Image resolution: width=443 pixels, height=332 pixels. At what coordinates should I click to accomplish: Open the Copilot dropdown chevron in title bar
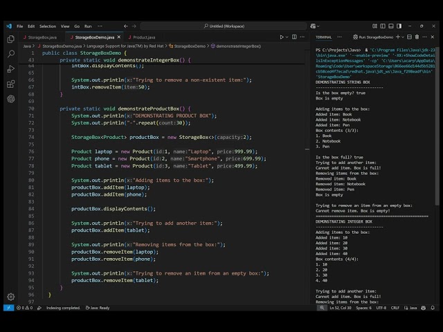318,26
